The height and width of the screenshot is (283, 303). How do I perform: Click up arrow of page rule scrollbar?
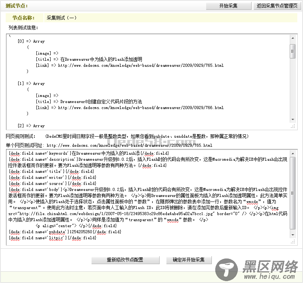[x=293, y=154]
